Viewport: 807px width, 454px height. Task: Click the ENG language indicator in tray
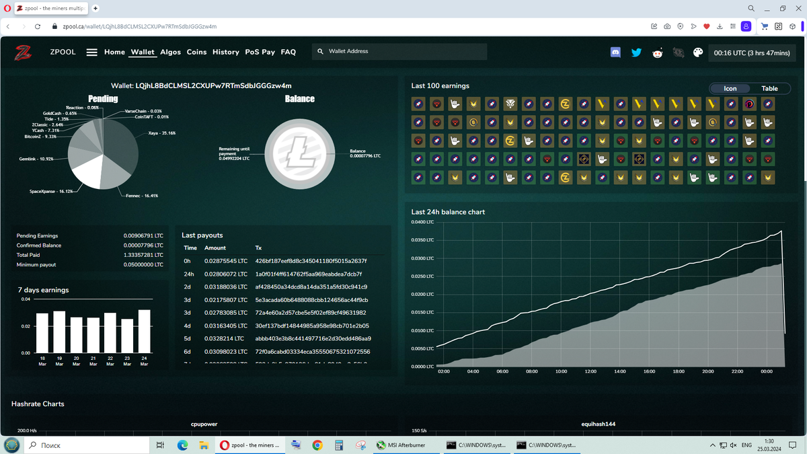point(746,445)
